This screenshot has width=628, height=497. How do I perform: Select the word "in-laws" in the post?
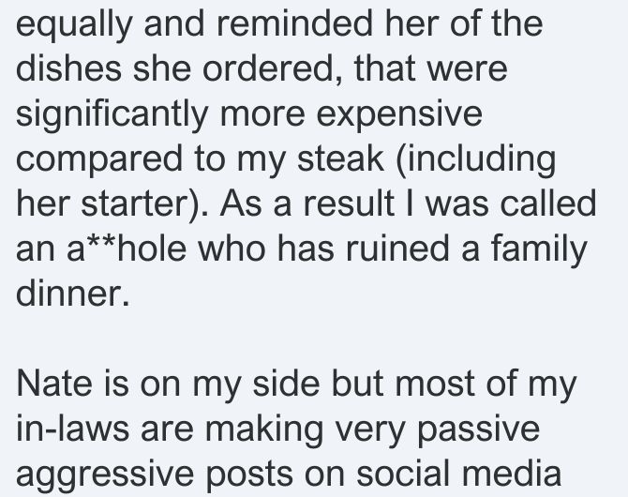point(72,429)
